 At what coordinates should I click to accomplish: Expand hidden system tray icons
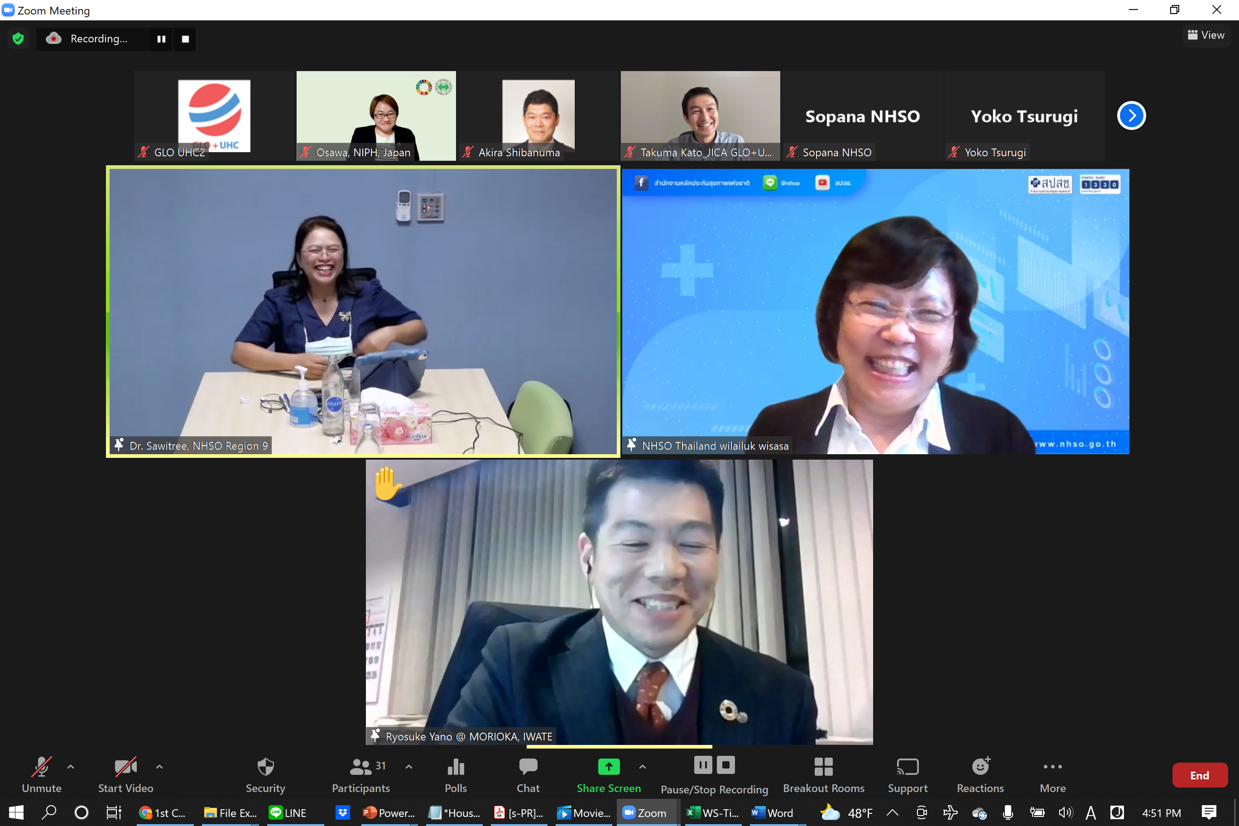pyautogui.click(x=893, y=813)
